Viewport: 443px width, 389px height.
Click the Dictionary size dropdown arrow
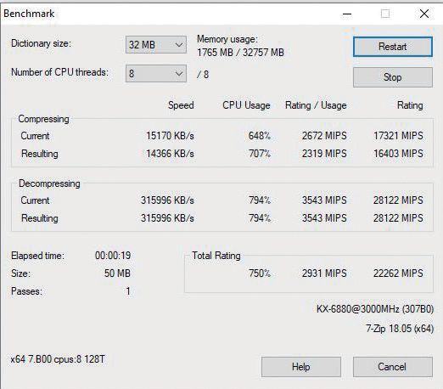pyautogui.click(x=179, y=45)
